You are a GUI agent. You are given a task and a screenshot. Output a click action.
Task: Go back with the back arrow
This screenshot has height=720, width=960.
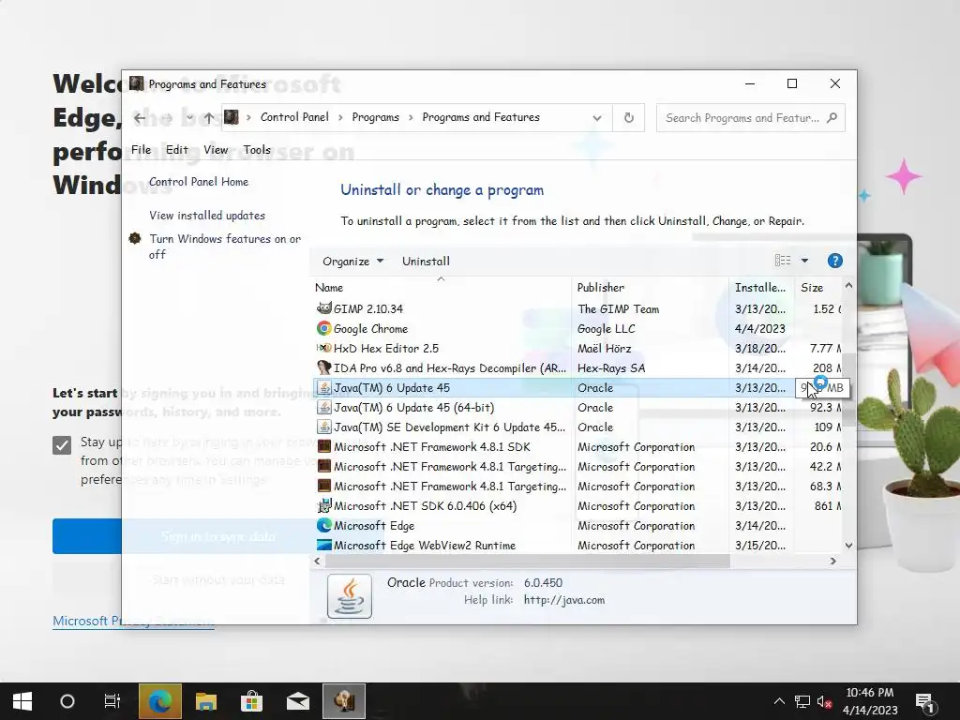pos(140,117)
